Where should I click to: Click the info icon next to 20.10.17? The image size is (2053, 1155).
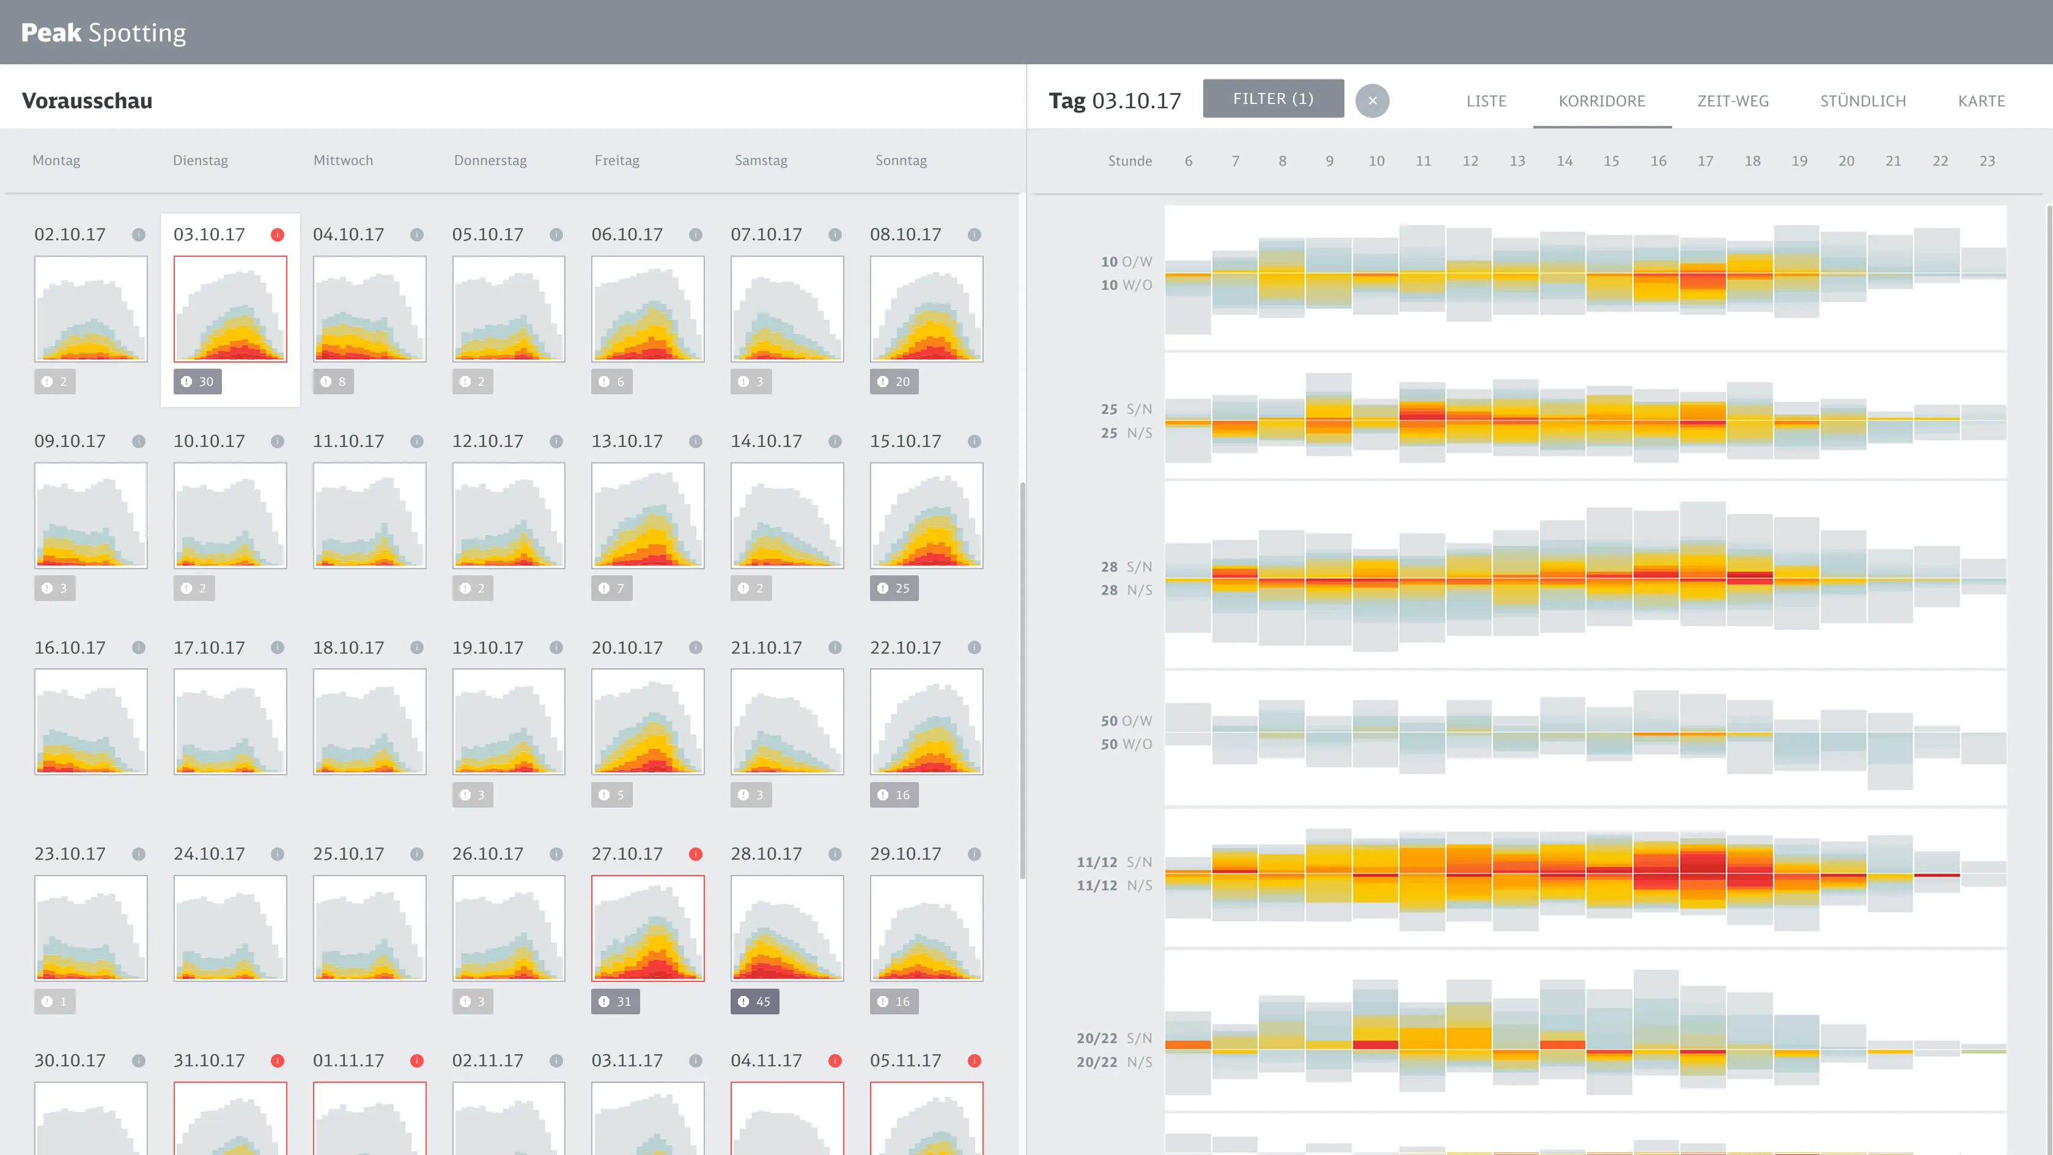[696, 648]
